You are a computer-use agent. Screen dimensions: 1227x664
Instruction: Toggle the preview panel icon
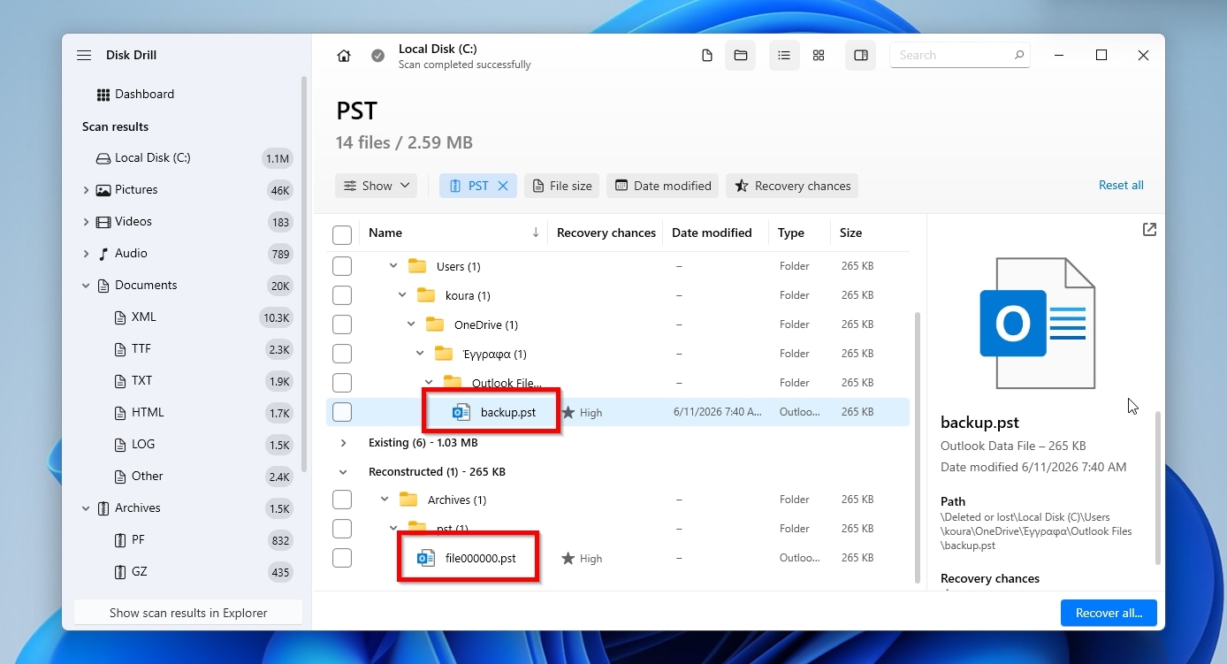click(861, 56)
